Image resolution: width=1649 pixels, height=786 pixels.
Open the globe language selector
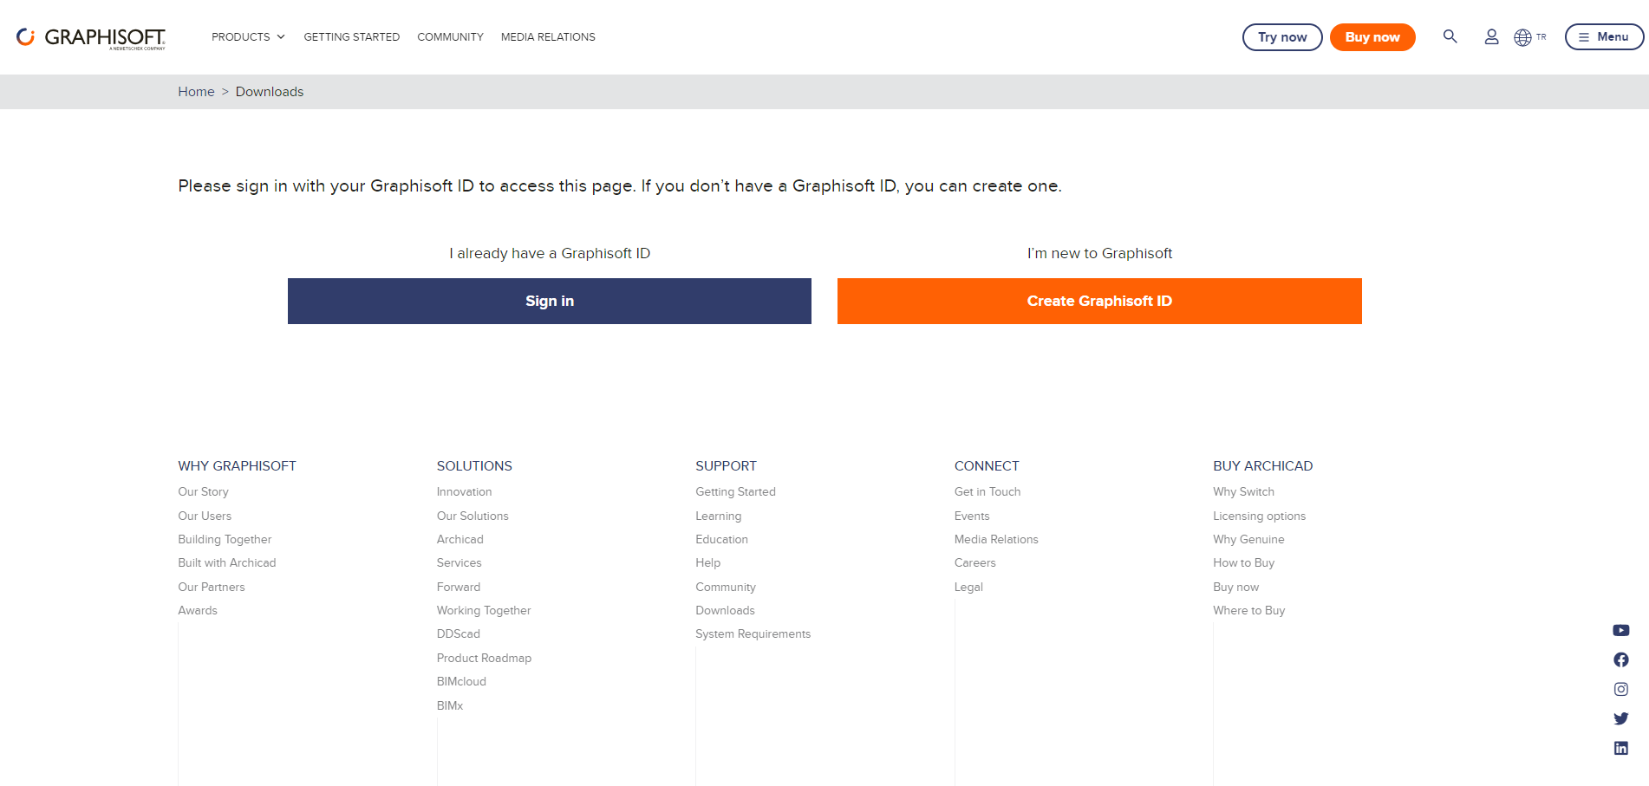pos(1529,37)
